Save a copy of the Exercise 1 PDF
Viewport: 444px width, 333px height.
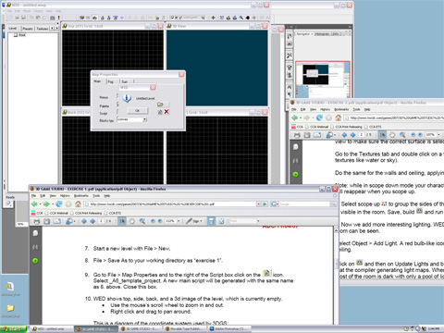coord(46,221)
